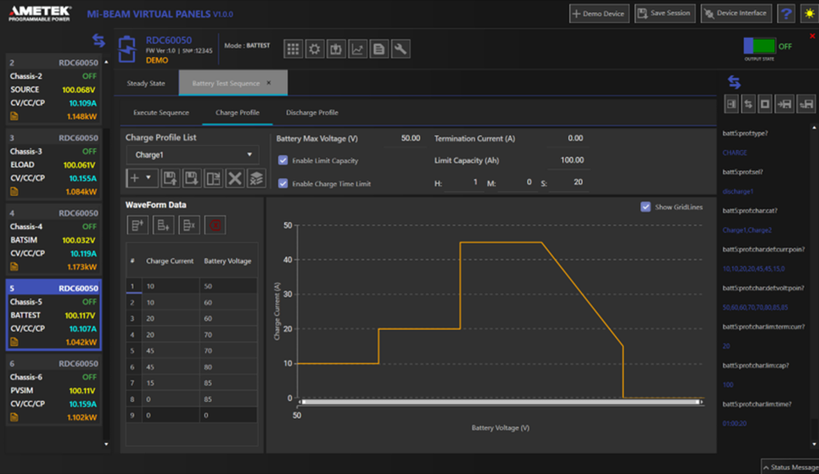Toggle Show GridLines checkbox
The height and width of the screenshot is (474, 819).
tap(645, 207)
